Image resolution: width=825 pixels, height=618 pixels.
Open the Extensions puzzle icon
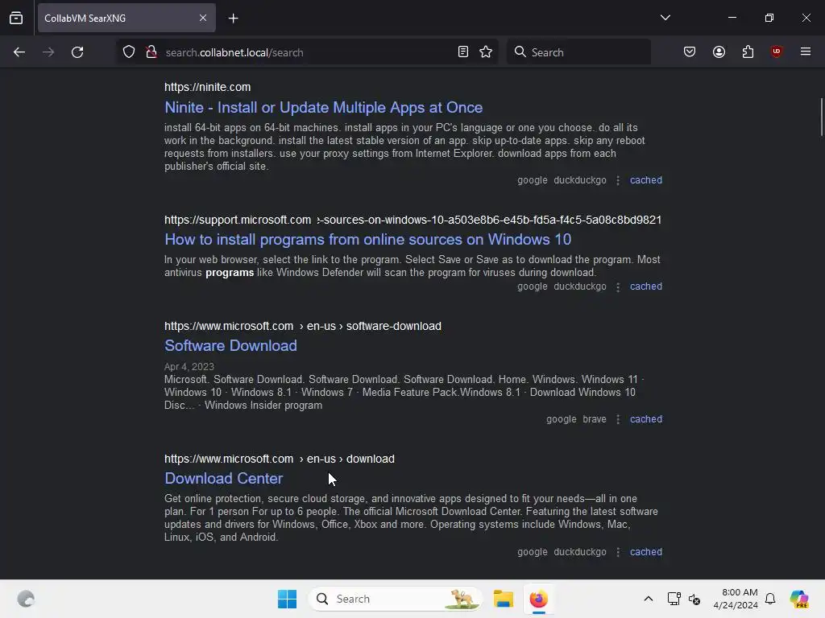[748, 52]
